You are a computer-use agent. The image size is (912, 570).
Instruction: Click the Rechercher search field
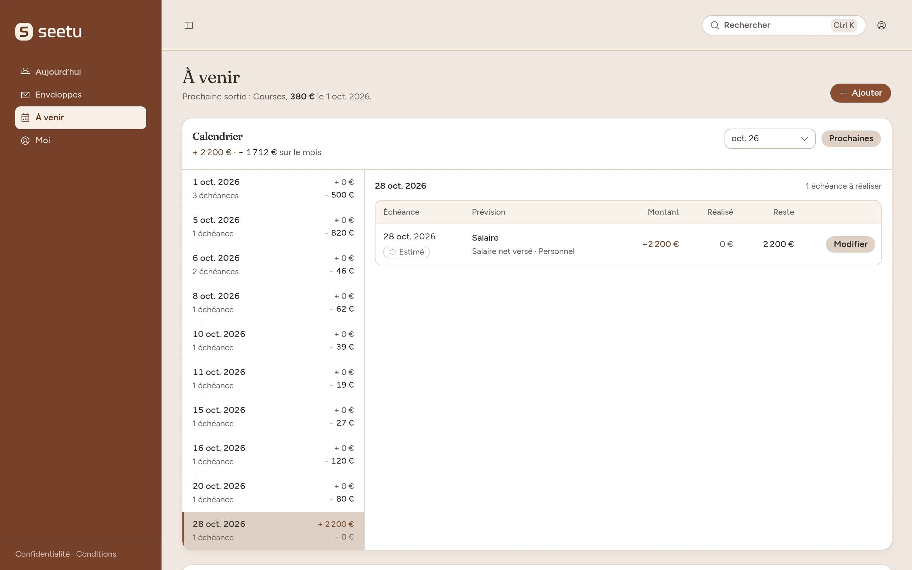[783, 25]
